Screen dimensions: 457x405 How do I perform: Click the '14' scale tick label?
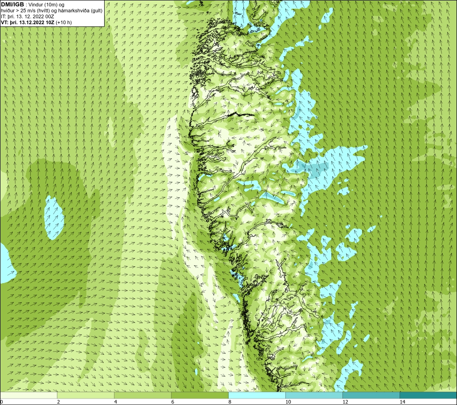tap(402, 402)
